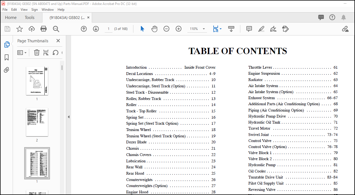Open the View menu

coord(24,9)
